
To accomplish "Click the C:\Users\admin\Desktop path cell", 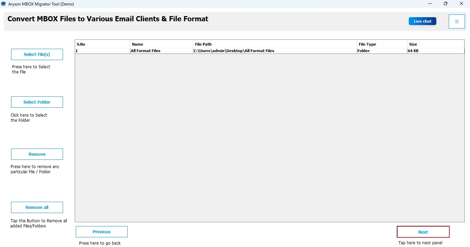I will coord(234,51).
